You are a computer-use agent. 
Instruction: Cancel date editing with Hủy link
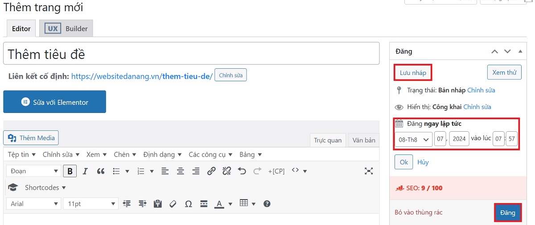[423, 162]
